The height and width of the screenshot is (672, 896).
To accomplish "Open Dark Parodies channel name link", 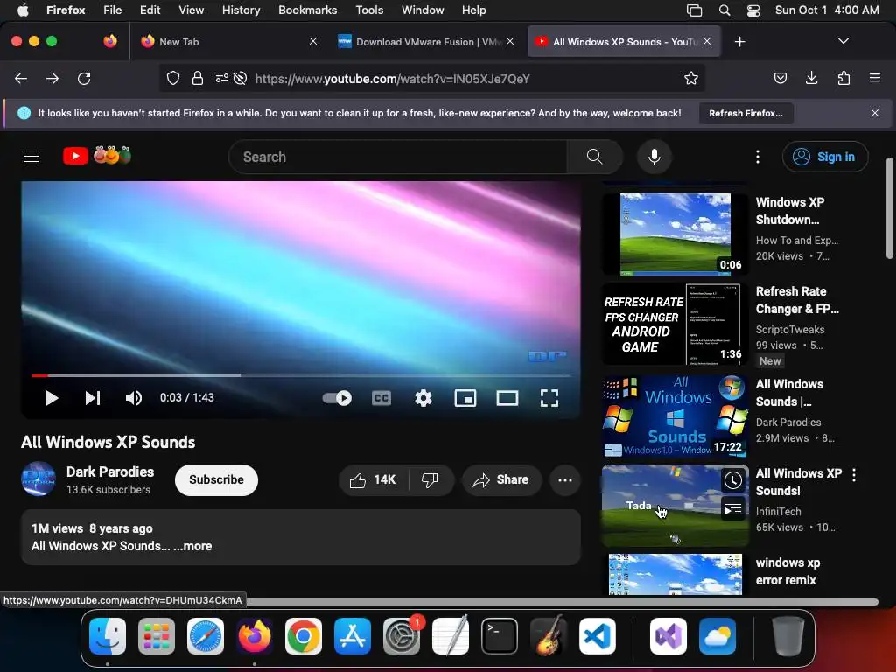I will pos(110,472).
